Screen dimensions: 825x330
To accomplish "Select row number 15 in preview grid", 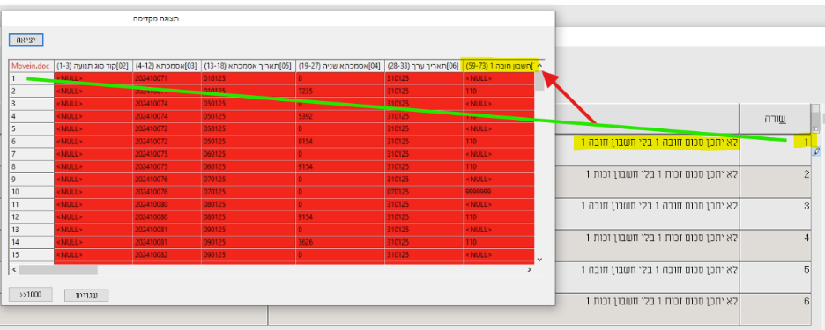I will click(x=31, y=255).
